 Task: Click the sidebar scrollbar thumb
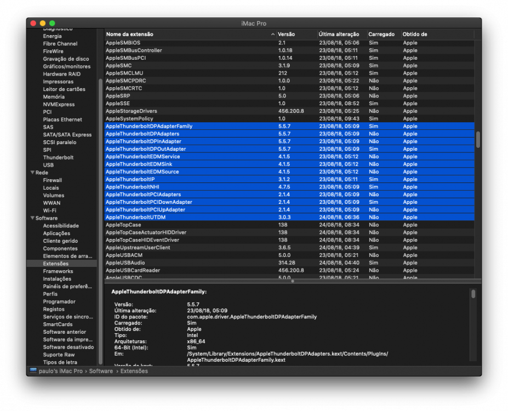(x=100, y=221)
